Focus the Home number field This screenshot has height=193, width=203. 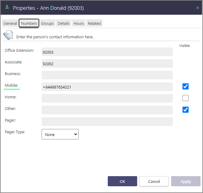107,98
